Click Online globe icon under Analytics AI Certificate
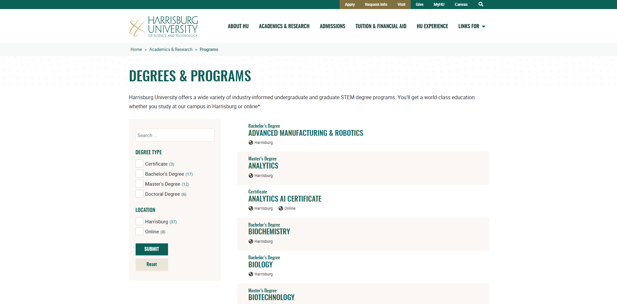This screenshot has height=304, width=617. tap(281, 208)
